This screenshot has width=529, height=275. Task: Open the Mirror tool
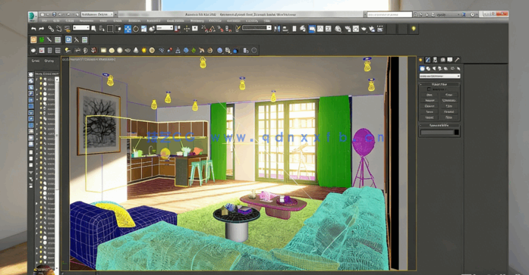[x=277, y=29]
